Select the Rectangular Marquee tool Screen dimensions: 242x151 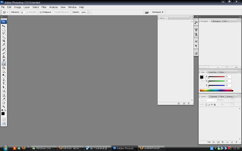[4, 30]
